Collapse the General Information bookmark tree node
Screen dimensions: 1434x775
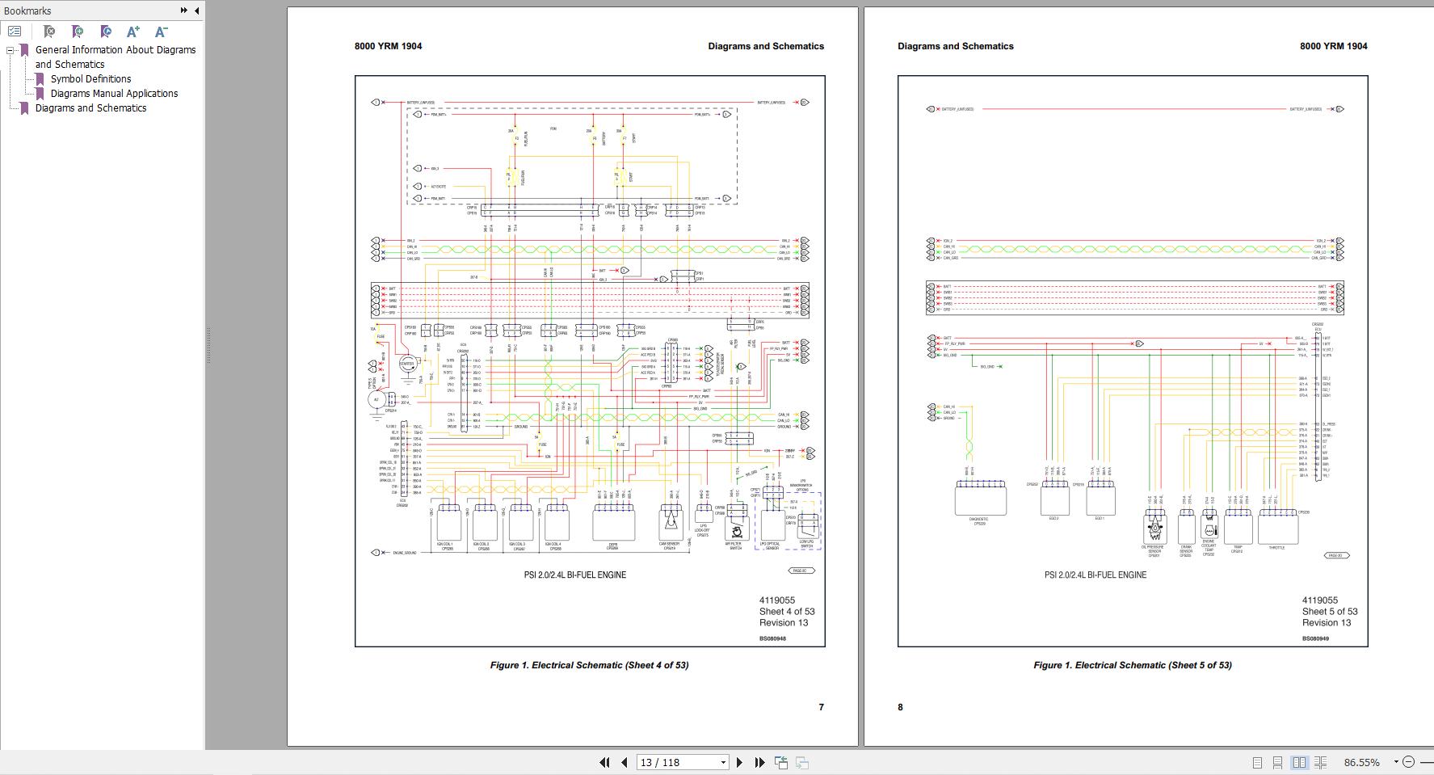pos(11,50)
